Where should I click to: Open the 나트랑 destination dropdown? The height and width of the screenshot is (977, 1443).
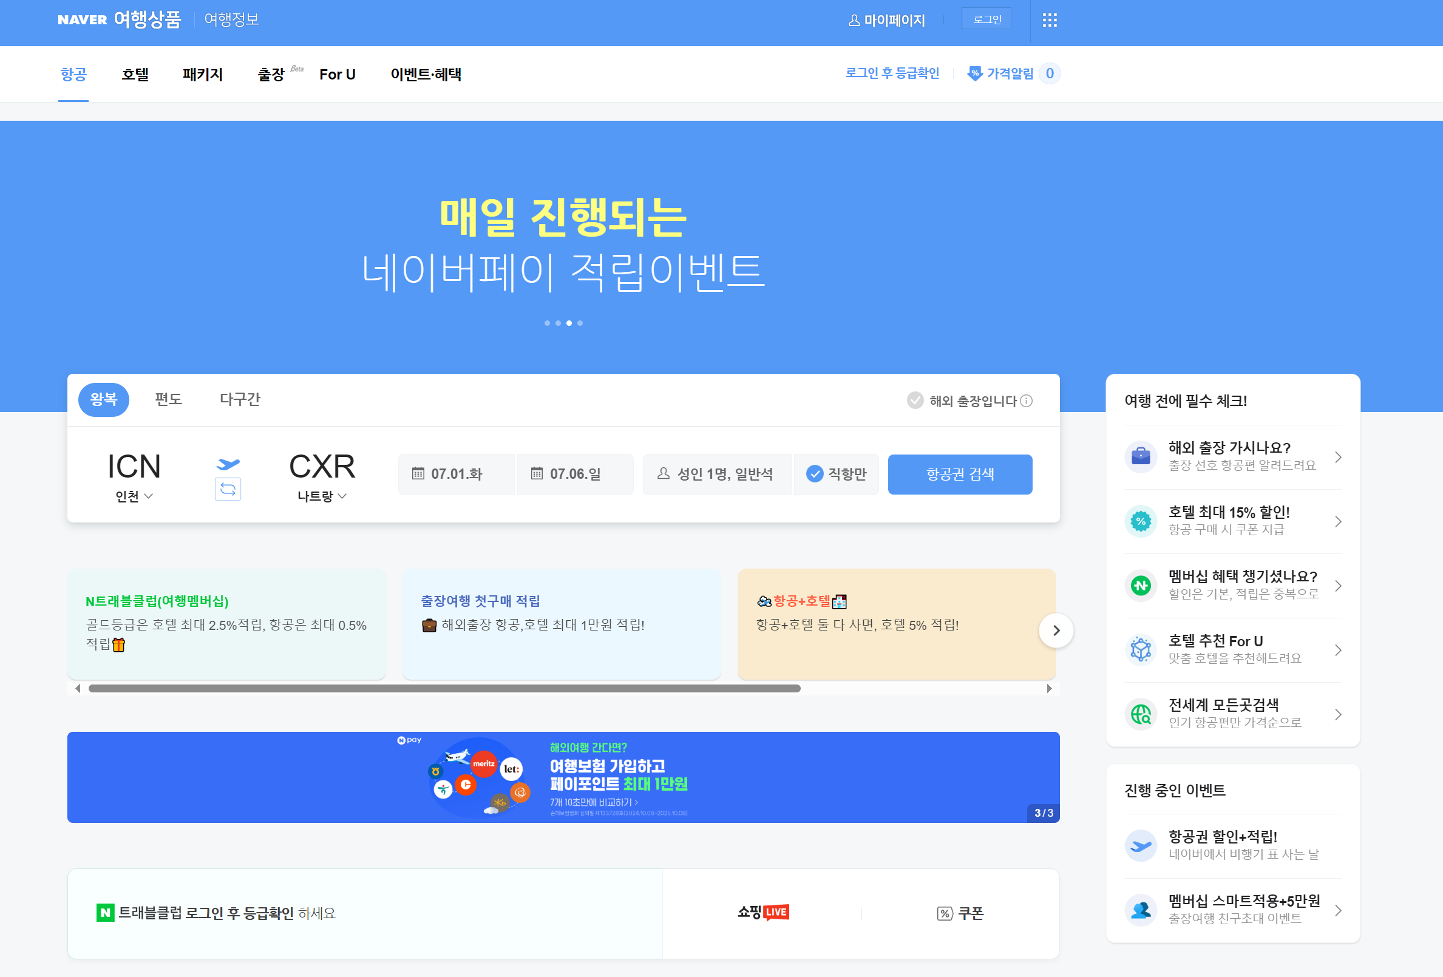point(322,496)
